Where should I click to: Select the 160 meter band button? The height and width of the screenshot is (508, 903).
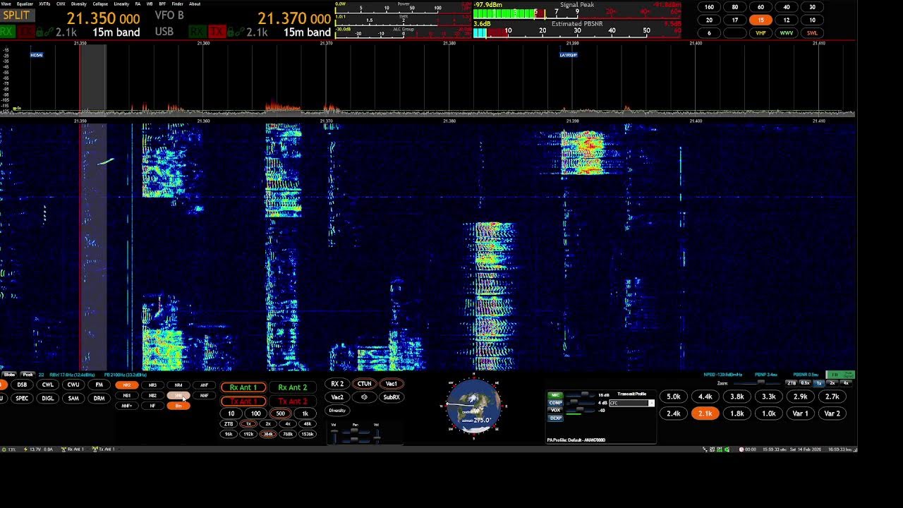coord(709,7)
